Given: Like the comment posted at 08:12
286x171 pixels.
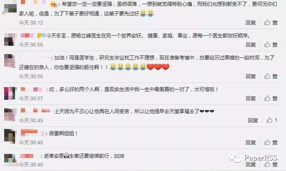Looking at the screenshot, I should 271,22.
